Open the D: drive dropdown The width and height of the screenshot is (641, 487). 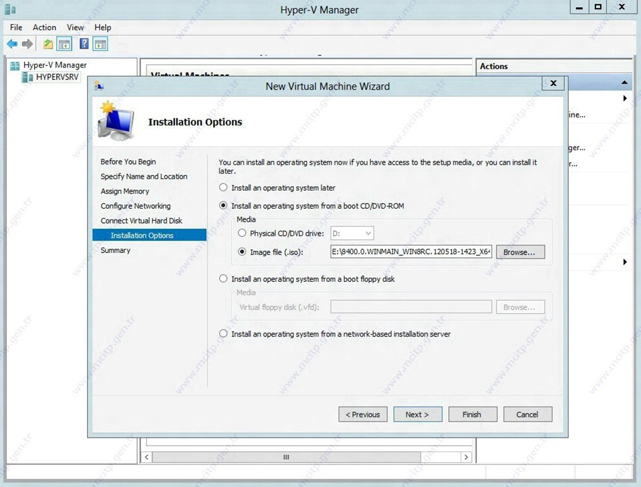tap(352, 233)
